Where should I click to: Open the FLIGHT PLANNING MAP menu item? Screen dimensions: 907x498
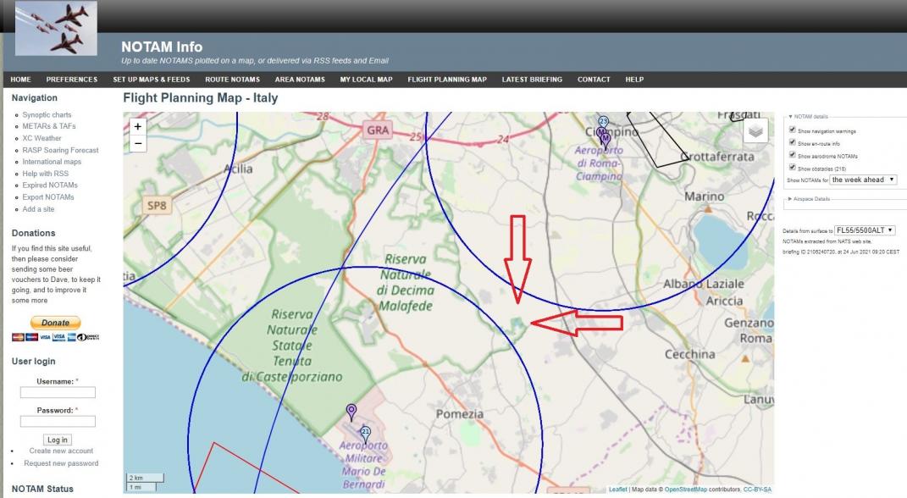point(447,80)
